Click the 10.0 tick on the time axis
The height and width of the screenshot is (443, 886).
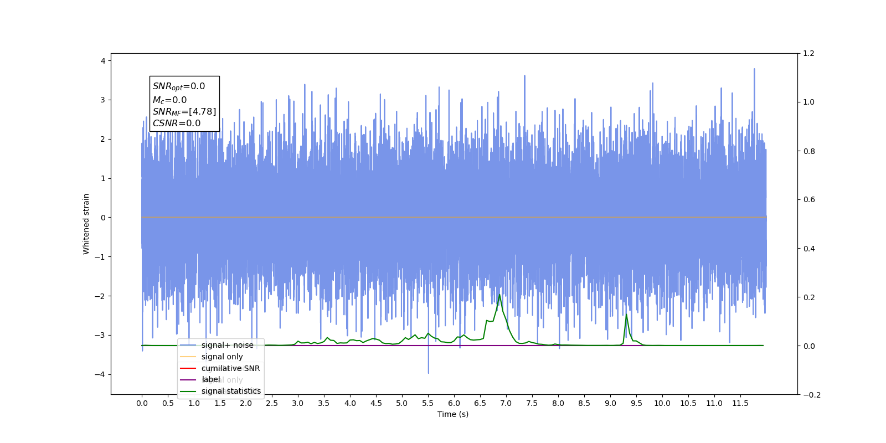[662, 403]
